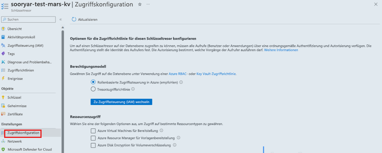This screenshot has height=153, width=382.
Task: Open the more options ellipsis in title
Action: point(148,5)
